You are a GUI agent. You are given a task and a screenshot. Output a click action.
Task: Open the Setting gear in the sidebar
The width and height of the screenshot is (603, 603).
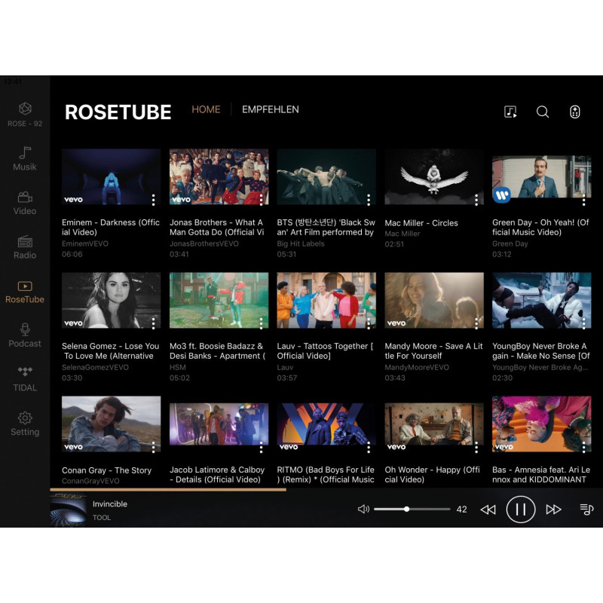point(25,424)
